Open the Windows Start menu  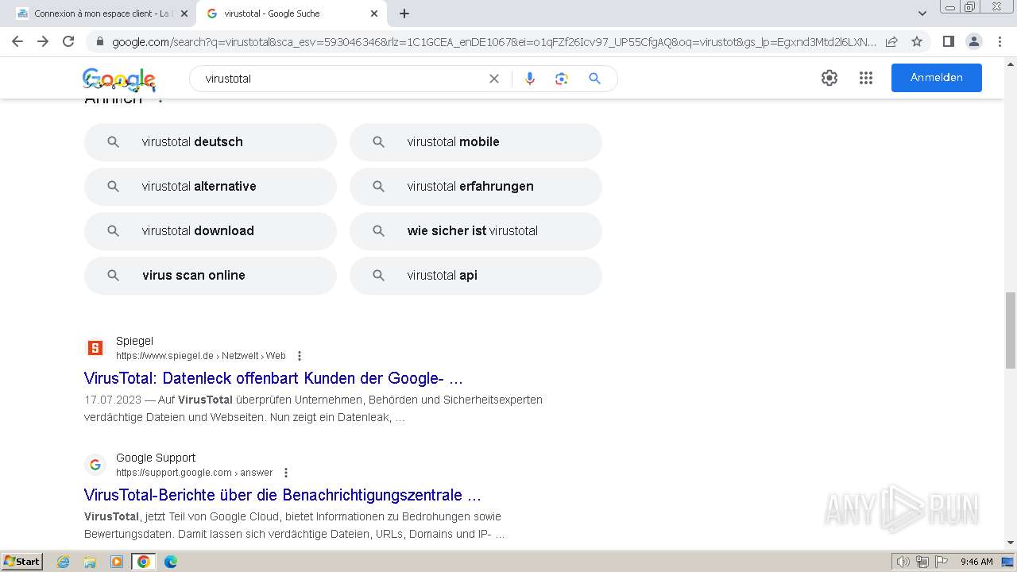[x=22, y=562]
